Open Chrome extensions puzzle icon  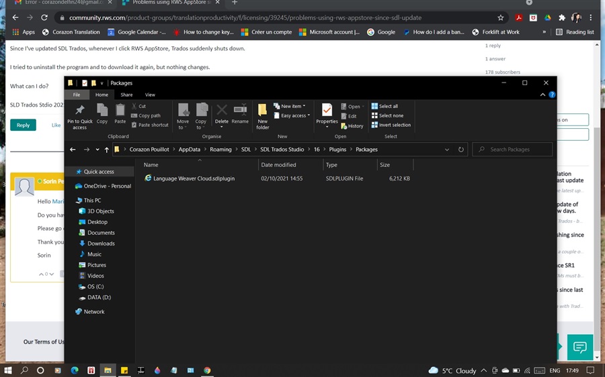[x=562, y=17]
